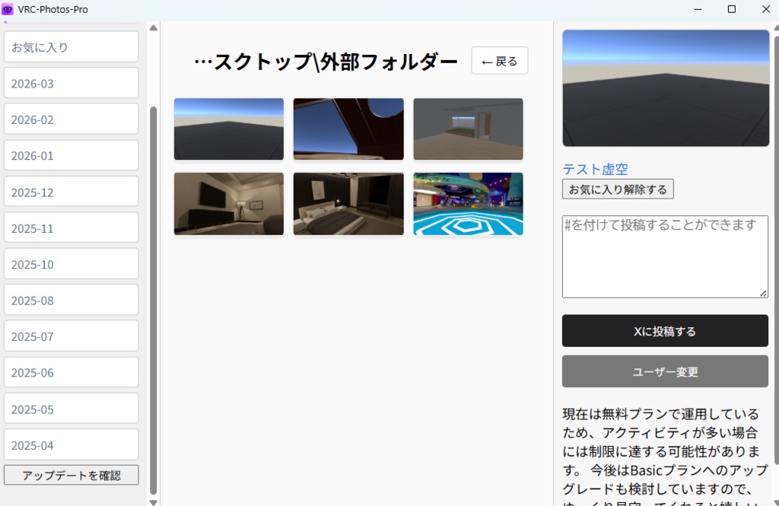This screenshot has height=506, width=779.
Task: Select the 2025-12 month entry
Action: coord(71,192)
